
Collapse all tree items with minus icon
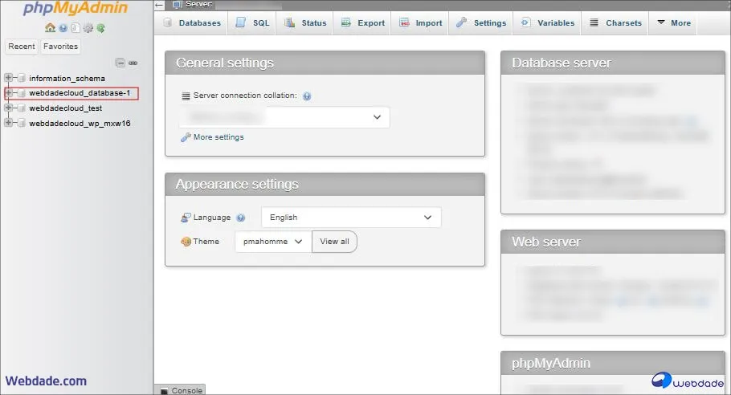click(120, 63)
